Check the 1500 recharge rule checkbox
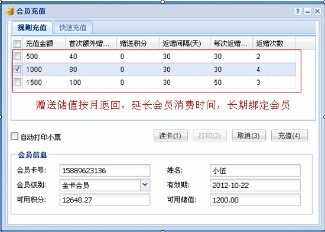The image size is (325, 232). 17,82
